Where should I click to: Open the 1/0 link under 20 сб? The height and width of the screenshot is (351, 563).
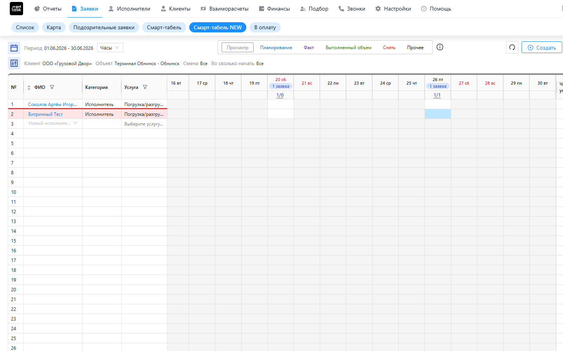click(280, 95)
